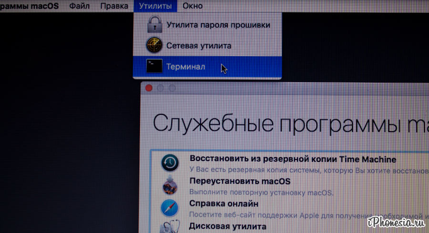Screen dimensions: 429x233
Task: Open the Утилиты menu in menu bar
Action: 155,6
